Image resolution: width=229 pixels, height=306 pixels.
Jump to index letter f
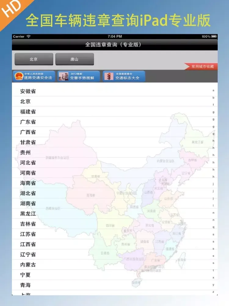(x=213, y=105)
